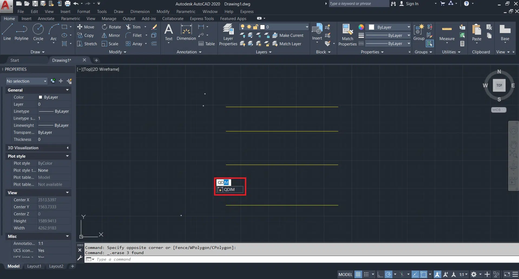Expand the Modify panel flyout
Image resolution: width=519 pixels, height=279 pixels.
coord(118,52)
